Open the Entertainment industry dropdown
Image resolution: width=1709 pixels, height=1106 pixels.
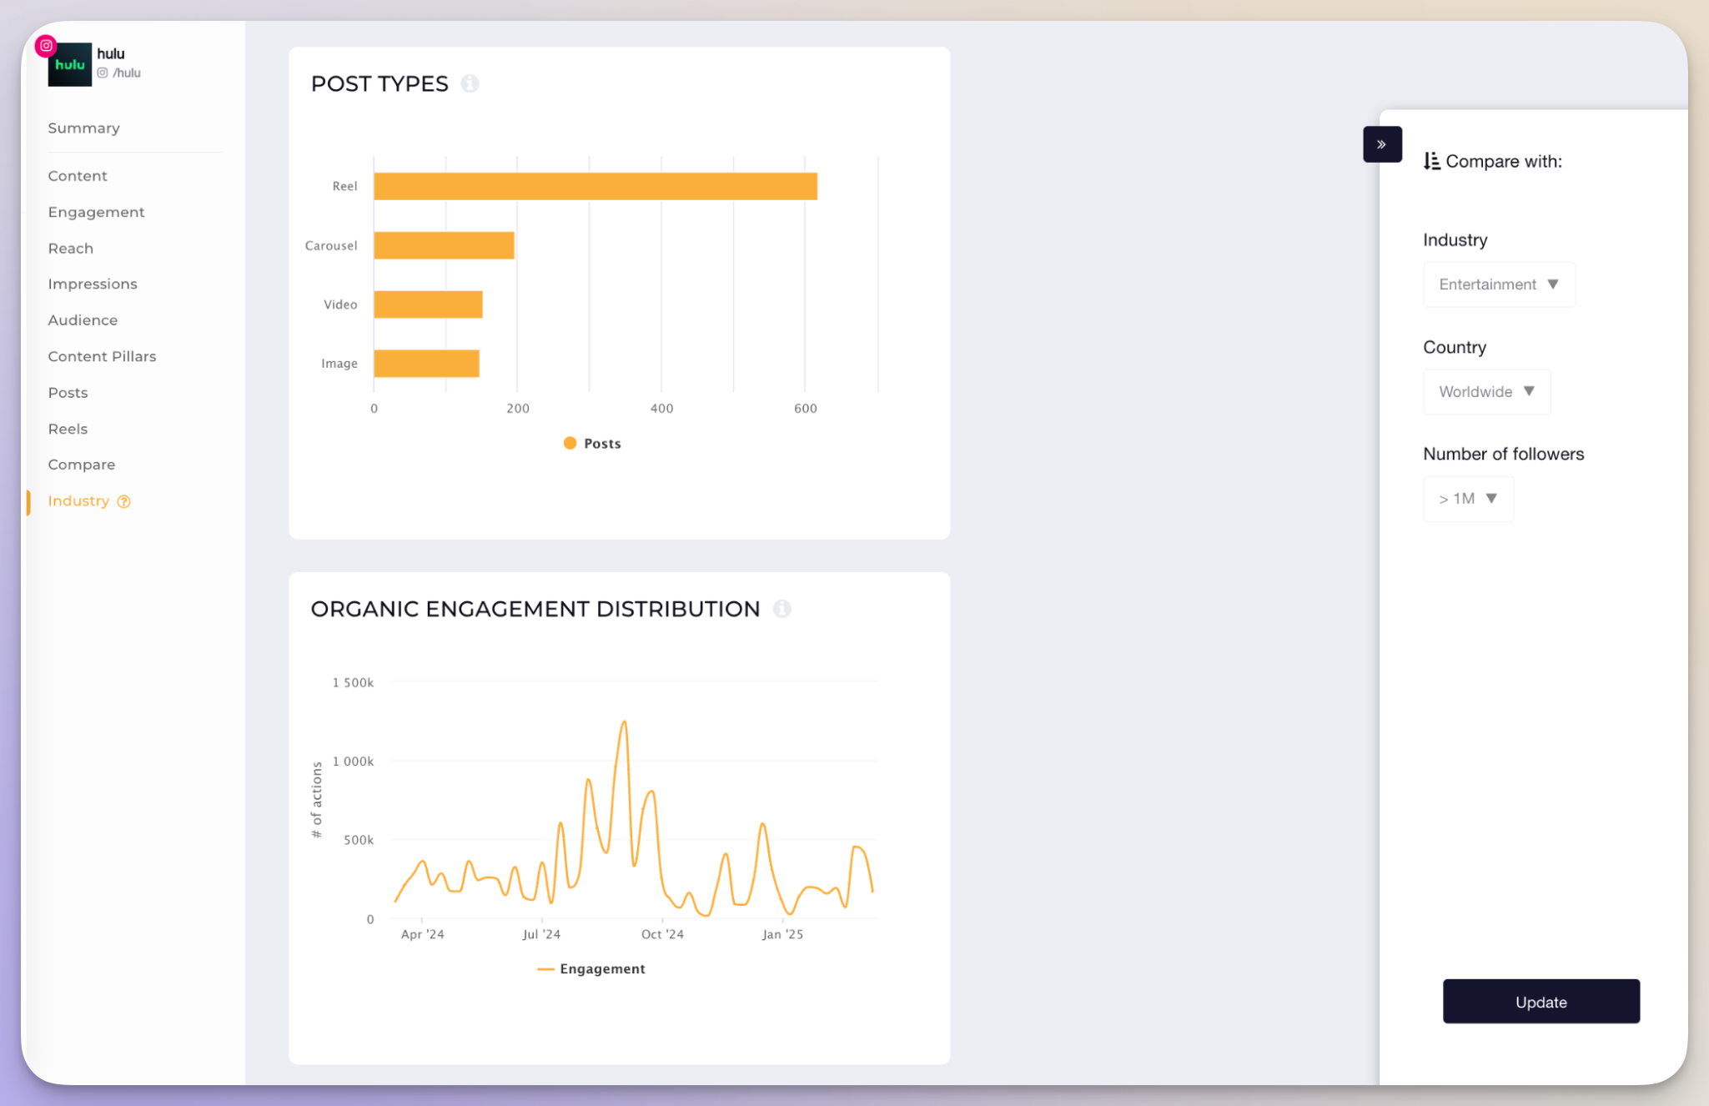pyautogui.click(x=1499, y=284)
